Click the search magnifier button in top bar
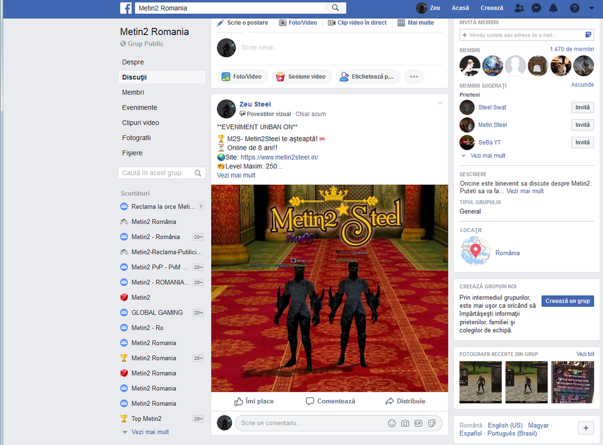This screenshot has height=445, width=603. 335,8
